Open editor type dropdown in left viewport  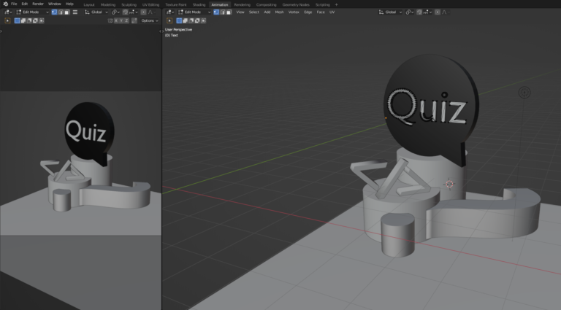[x=8, y=12]
